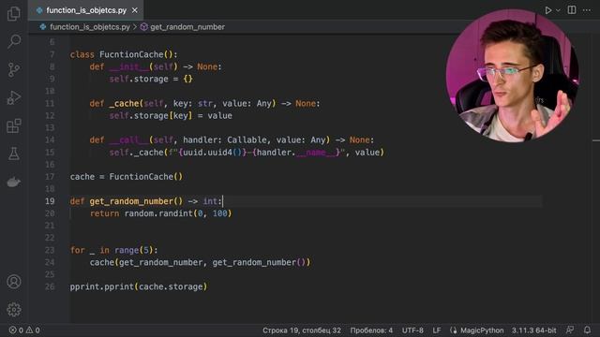Click the _cache method name on line 11

124,103
